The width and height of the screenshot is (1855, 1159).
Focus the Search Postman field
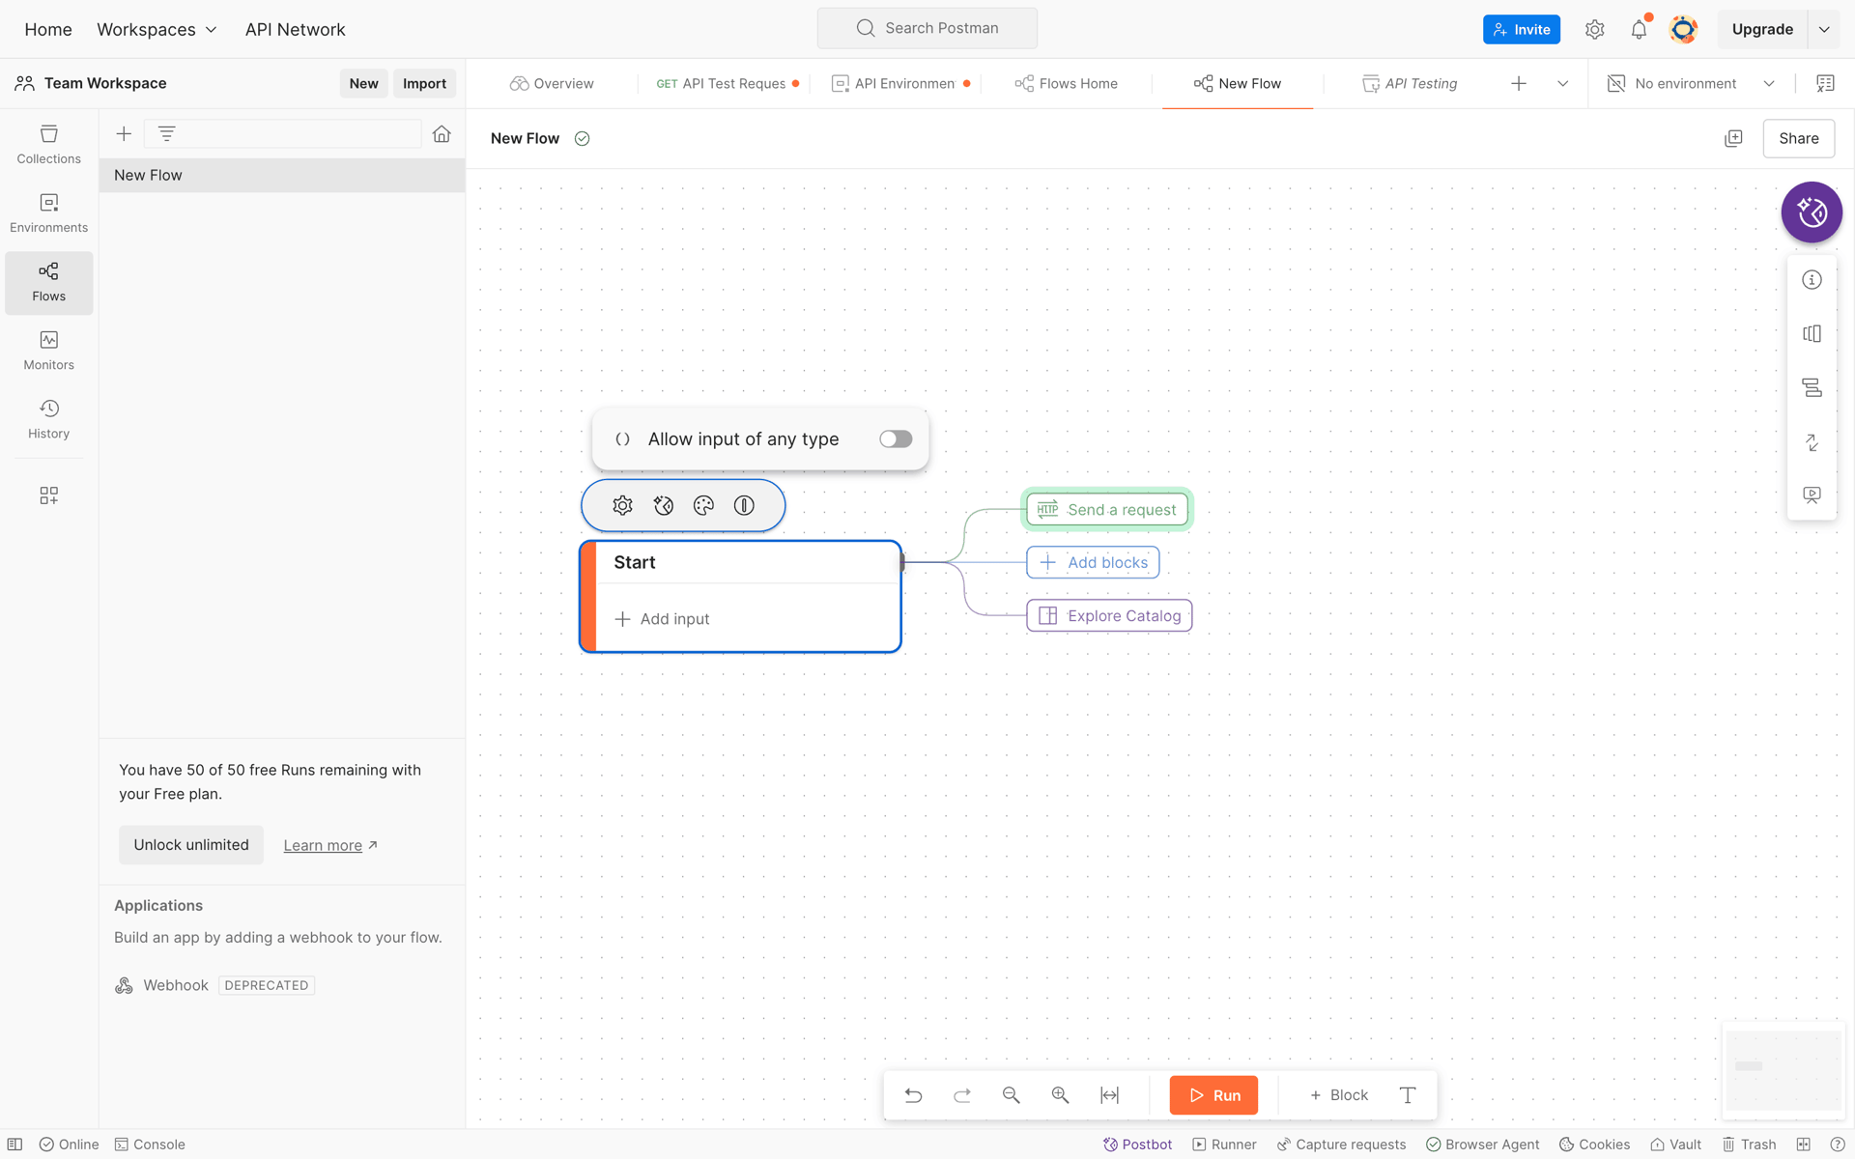[x=927, y=28]
